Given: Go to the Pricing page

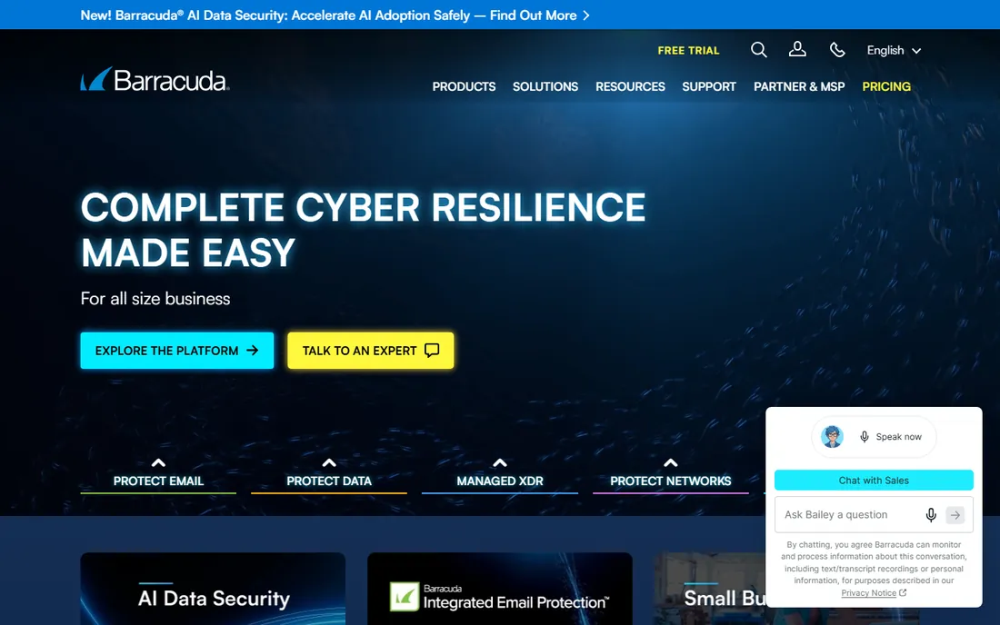Looking at the screenshot, I should [885, 86].
